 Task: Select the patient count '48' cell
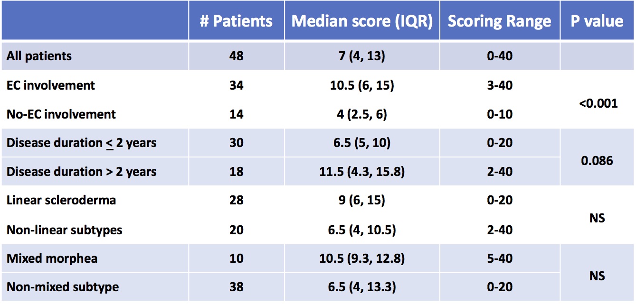coord(236,56)
